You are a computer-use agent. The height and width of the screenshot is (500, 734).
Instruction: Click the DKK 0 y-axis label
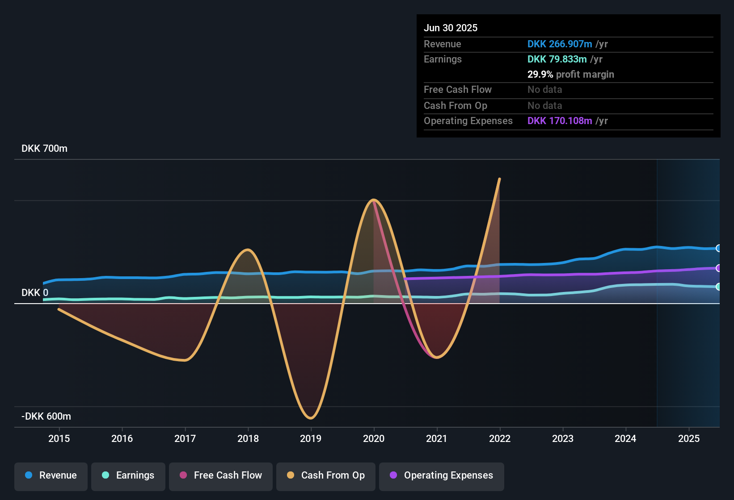(x=35, y=293)
